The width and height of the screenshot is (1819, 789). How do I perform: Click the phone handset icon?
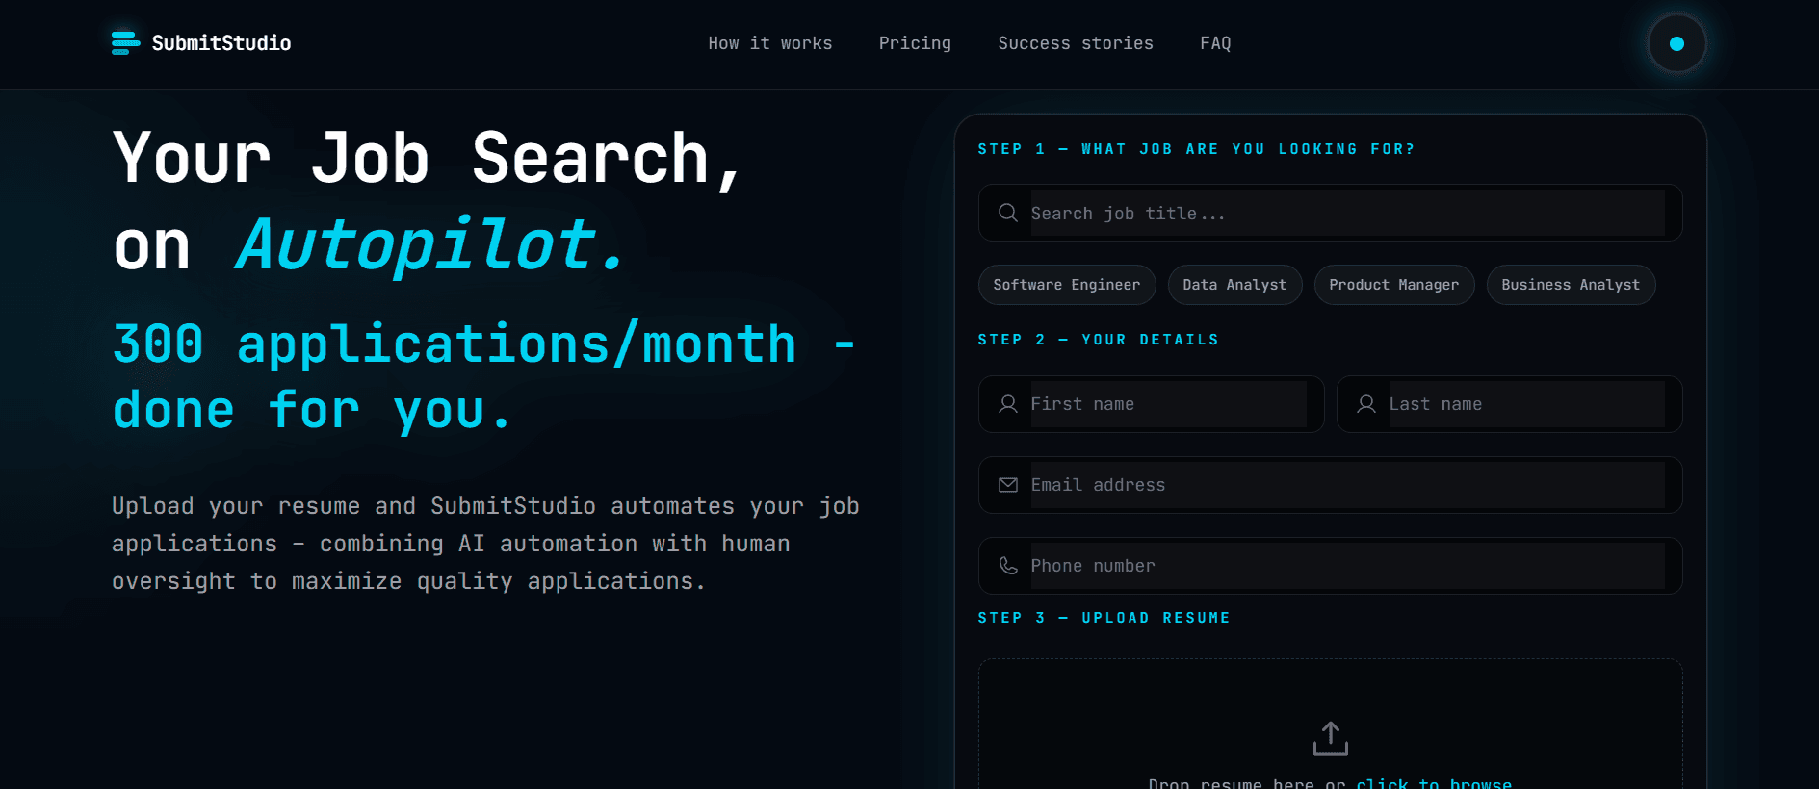pos(1008,566)
